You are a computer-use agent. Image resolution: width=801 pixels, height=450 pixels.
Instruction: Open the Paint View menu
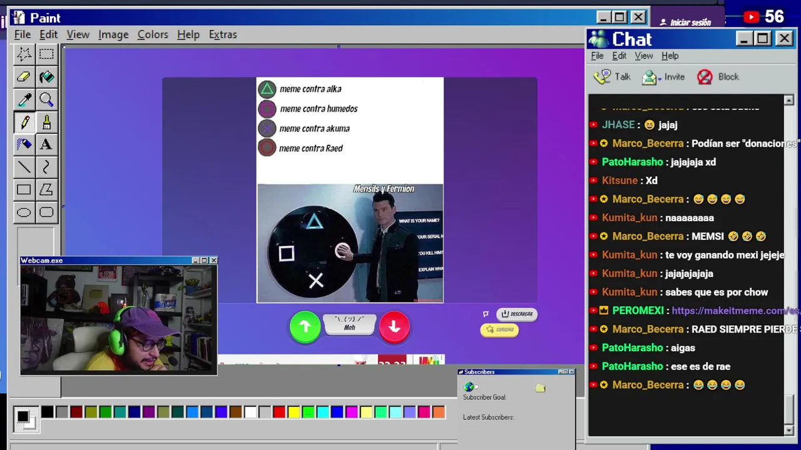pos(78,34)
